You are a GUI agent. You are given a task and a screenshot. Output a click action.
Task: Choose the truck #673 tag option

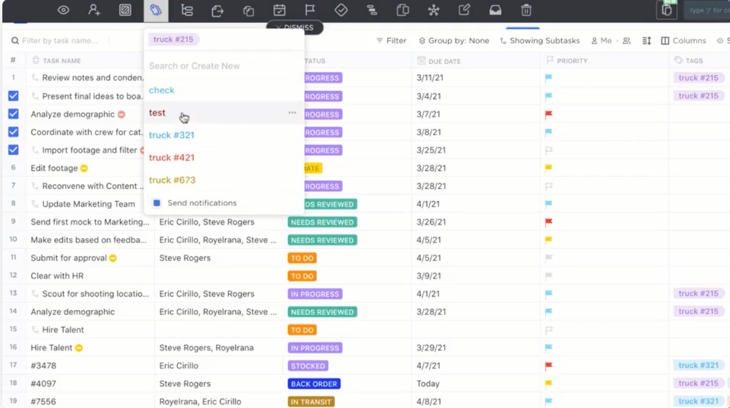click(172, 180)
